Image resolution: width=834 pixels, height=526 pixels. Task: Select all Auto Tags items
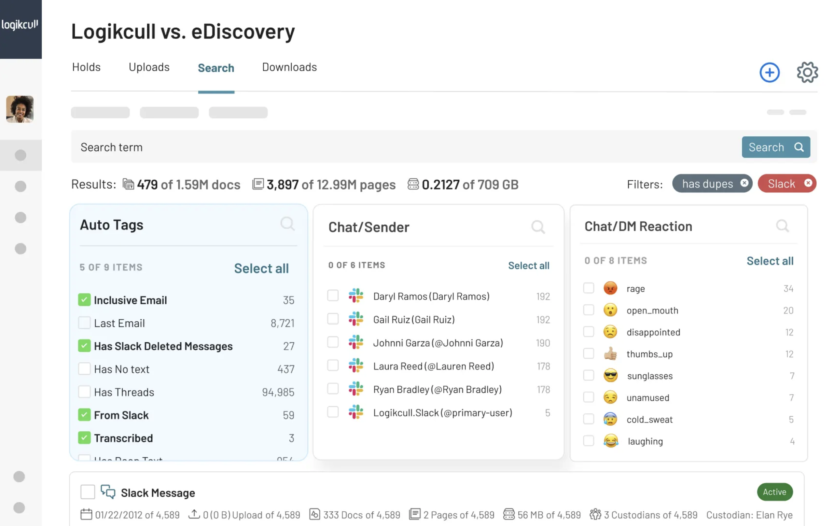click(262, 268)
